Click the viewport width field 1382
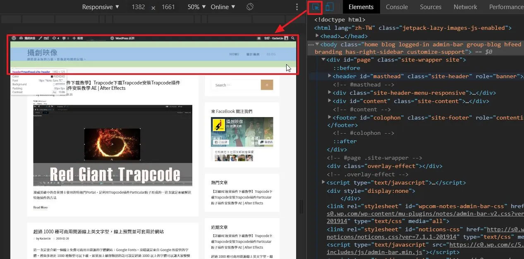The height and width of the screenshot is (259, 524). click(138, 7)
